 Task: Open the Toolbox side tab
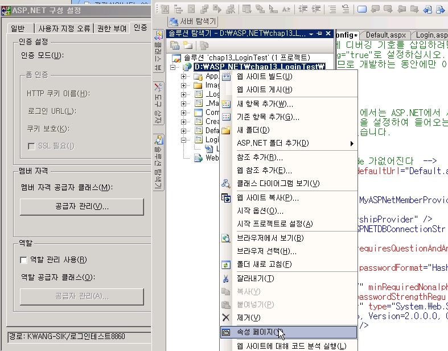159,103
